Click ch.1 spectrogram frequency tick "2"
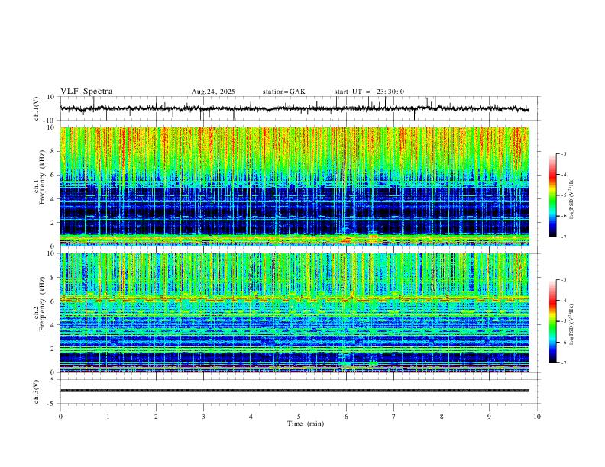 pyautogui.click(x=53, y=223)
